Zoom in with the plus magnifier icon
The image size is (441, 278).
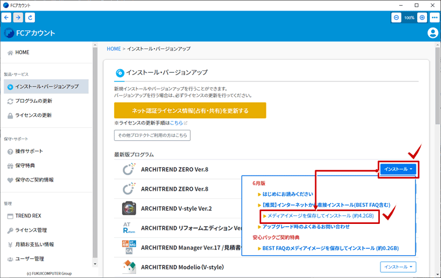click(x=422, y=17)
